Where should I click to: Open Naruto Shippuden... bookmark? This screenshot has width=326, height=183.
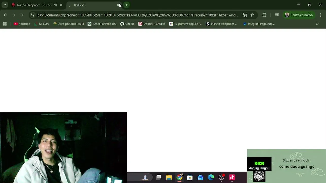click(221, 24)
